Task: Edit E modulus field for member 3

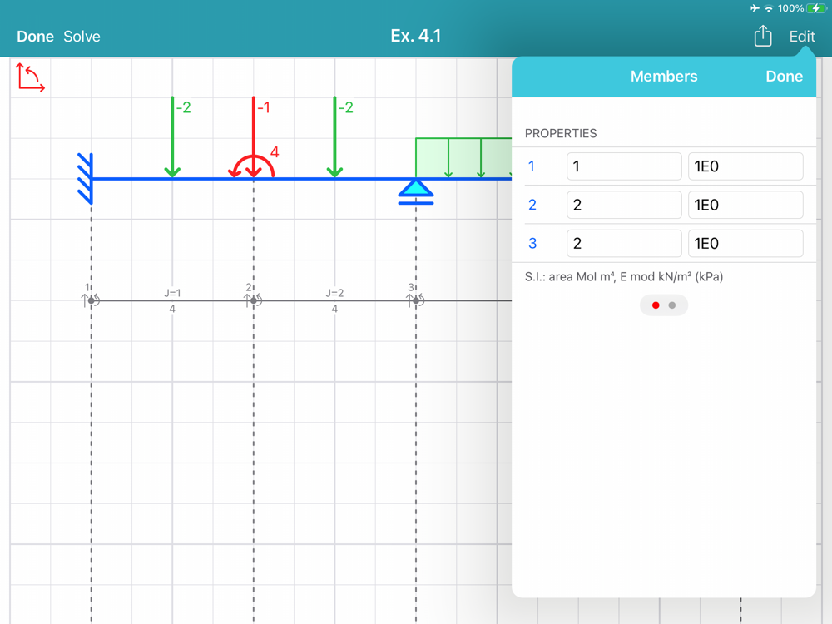Action: tap(745, 243)
